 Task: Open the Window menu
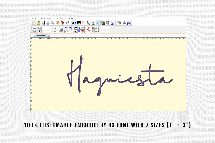(63, 19)
